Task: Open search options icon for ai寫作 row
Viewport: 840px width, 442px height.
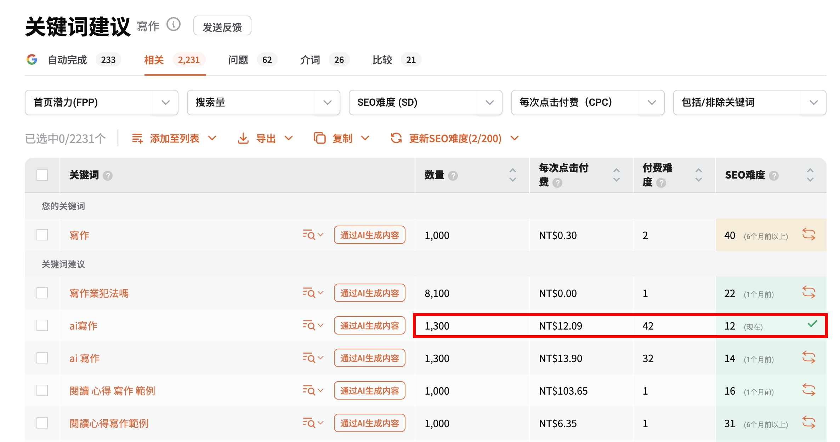Action: click(313, 325)
